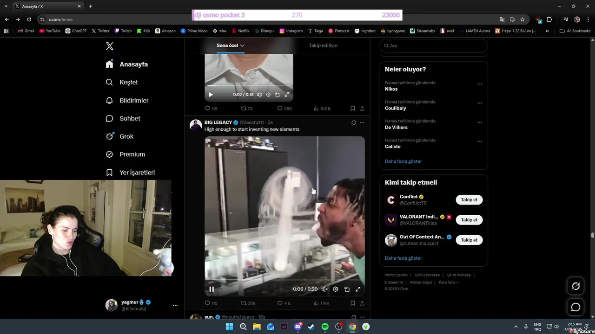Reply to BIG LEGACY post
Image resolution: width=595 pixels, height=334 pixels.
(x=211, y=303)
